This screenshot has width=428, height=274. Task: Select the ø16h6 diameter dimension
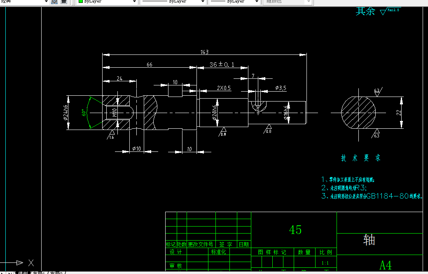(286, 113)
